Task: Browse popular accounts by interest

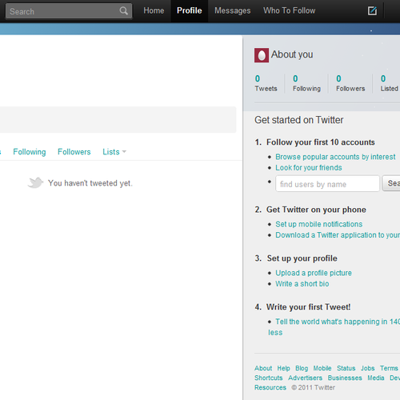Action: tap(335, 157)
